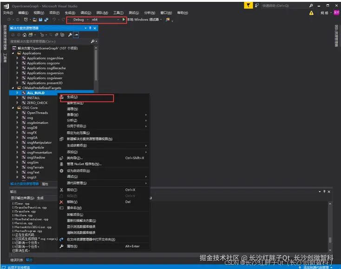Click the wrench icon beside 属性(R)

tap(61, 246)
